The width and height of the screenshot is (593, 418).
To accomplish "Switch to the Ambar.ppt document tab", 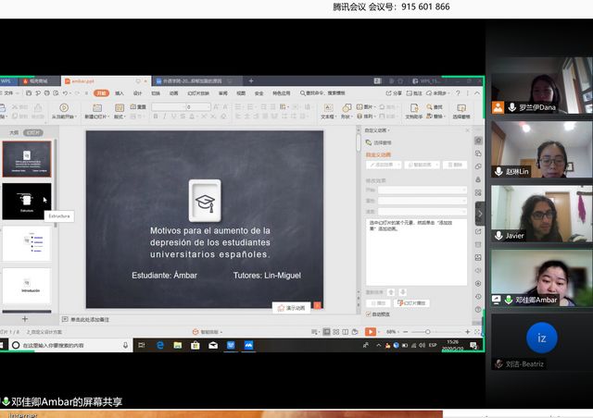I will coord(81,81).
